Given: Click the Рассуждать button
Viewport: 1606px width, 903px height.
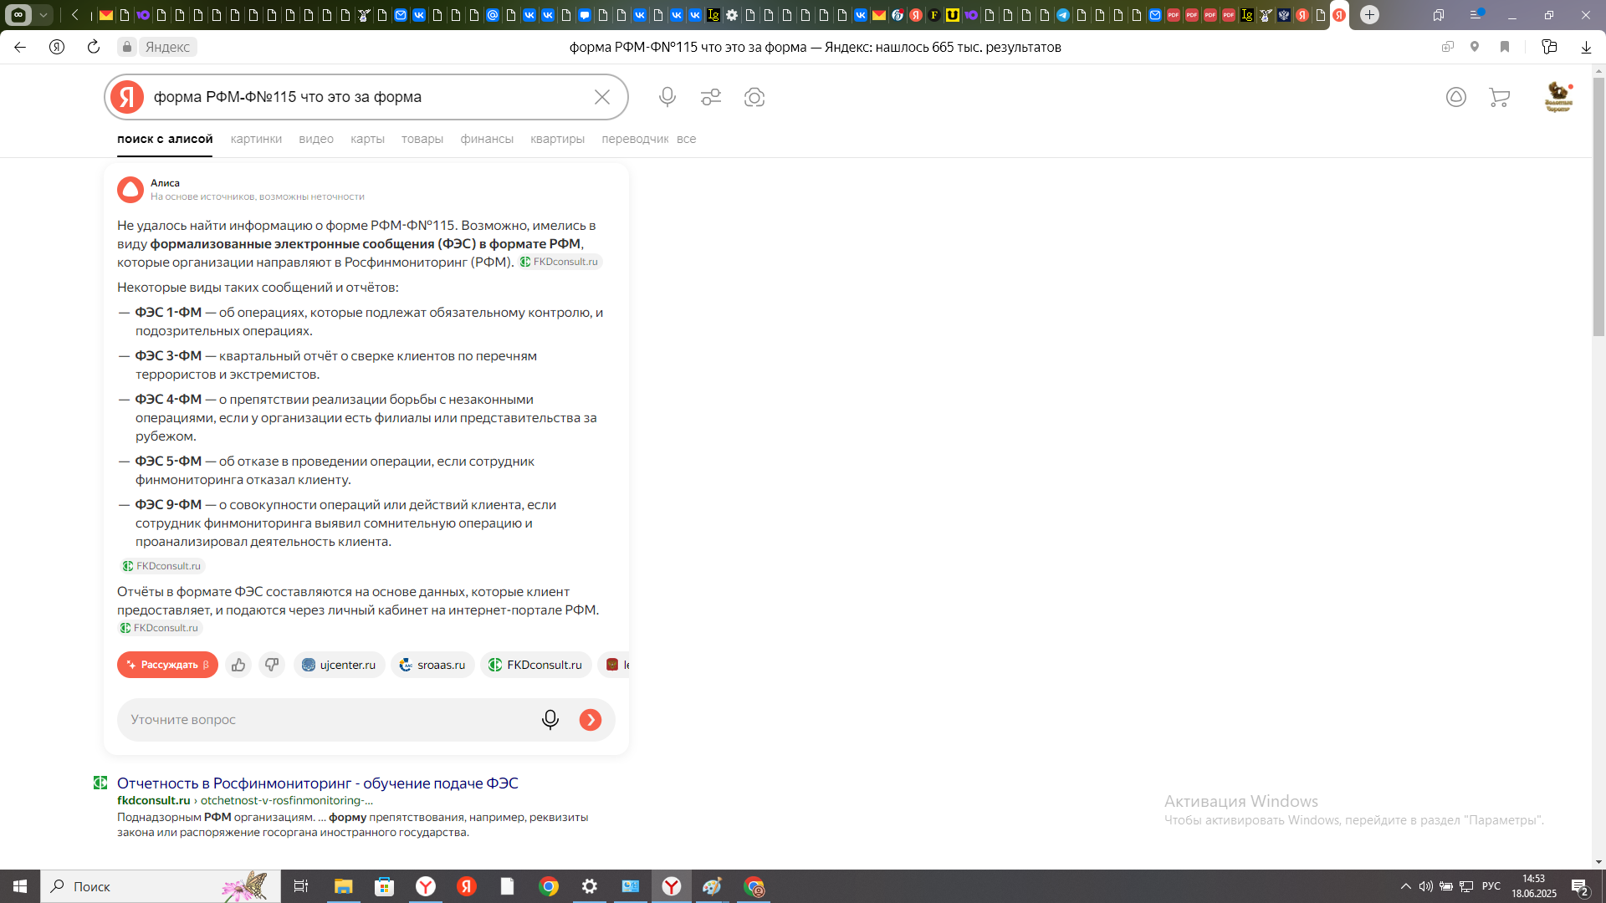Looking at the screenshot, I should point(167,665).
